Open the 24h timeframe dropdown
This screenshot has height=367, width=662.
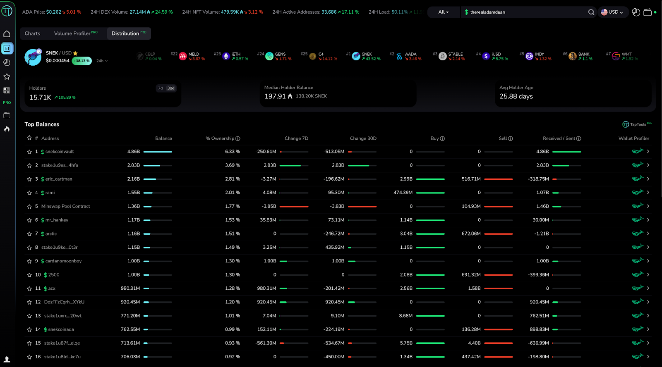[102, 61]
